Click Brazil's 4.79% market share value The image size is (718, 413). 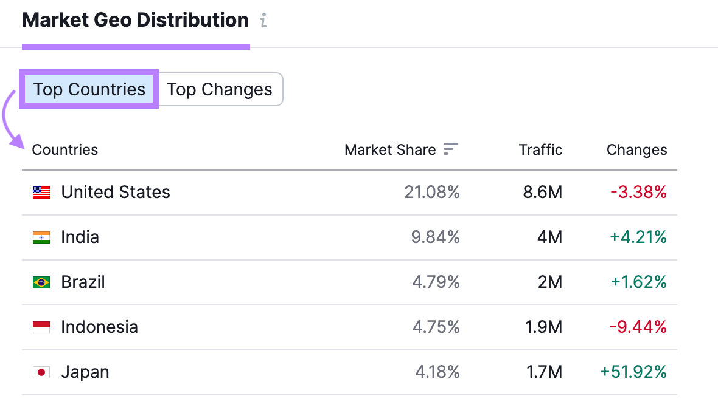pyautogui.click(x=437, y=282)
